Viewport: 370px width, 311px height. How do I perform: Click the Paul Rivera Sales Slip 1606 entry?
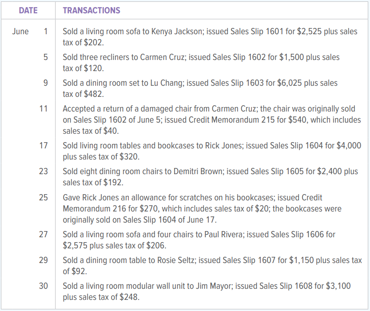pos(199,240)
